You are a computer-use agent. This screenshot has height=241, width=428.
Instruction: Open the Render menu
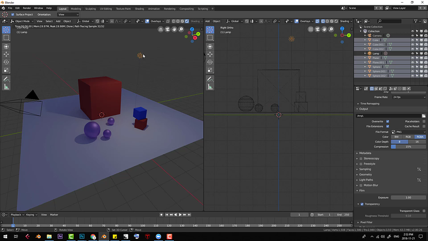[27, 8]
